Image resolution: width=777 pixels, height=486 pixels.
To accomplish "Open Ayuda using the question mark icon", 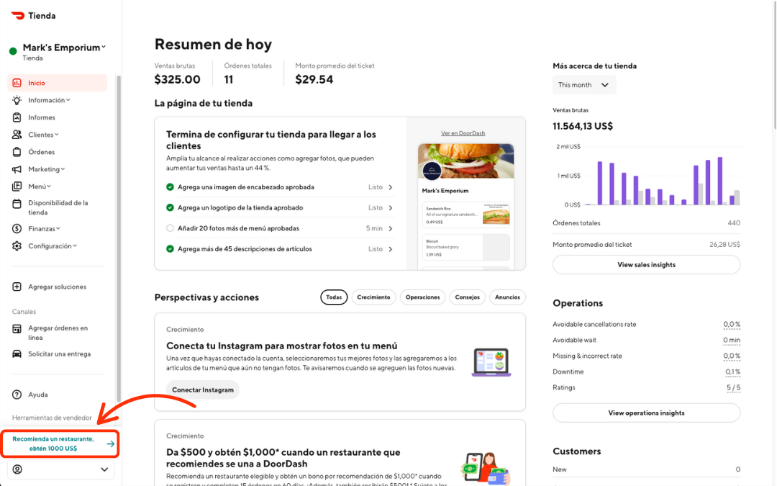I will point(16,395).
